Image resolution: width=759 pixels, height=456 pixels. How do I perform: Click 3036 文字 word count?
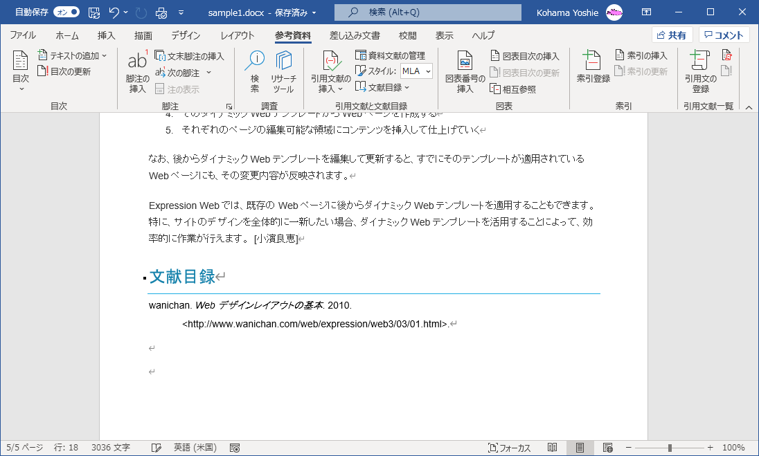[110, 448]
